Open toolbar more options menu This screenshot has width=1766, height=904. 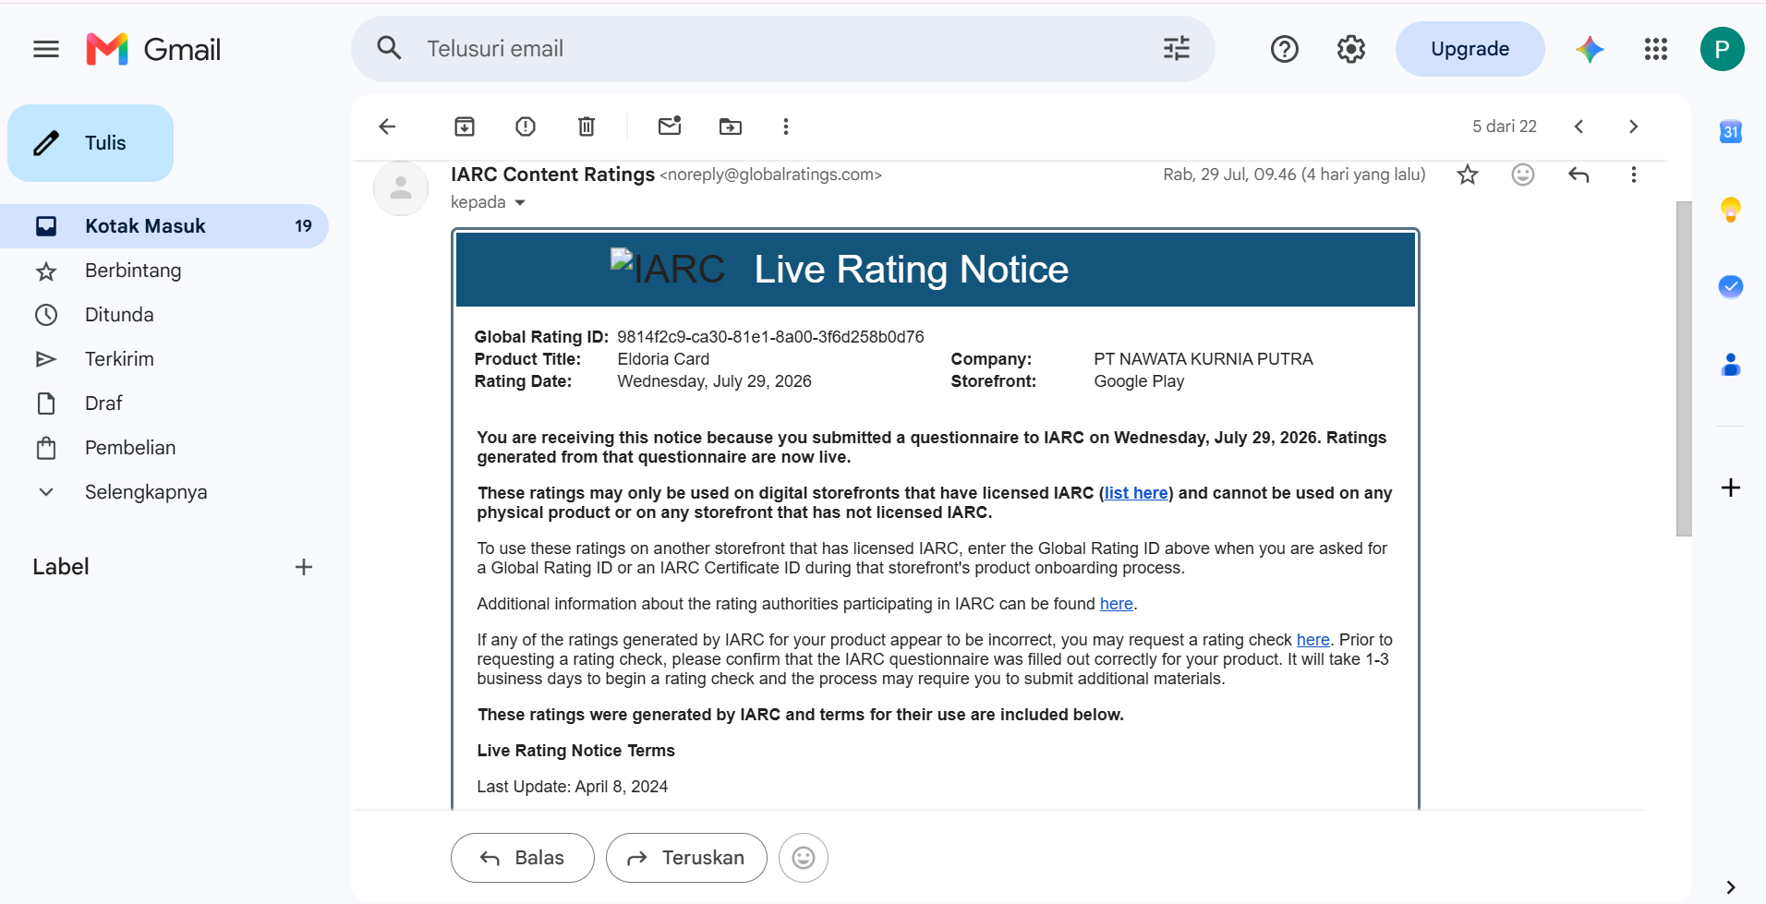coord(786,127)
